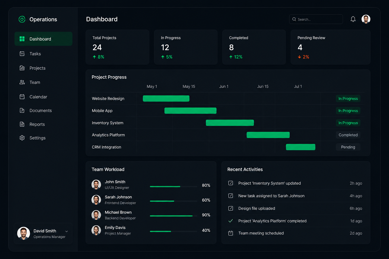The height and width of the screenshot is (259, 389).
Task: Click Emily Davis's avatar
Action: (96, 230)
